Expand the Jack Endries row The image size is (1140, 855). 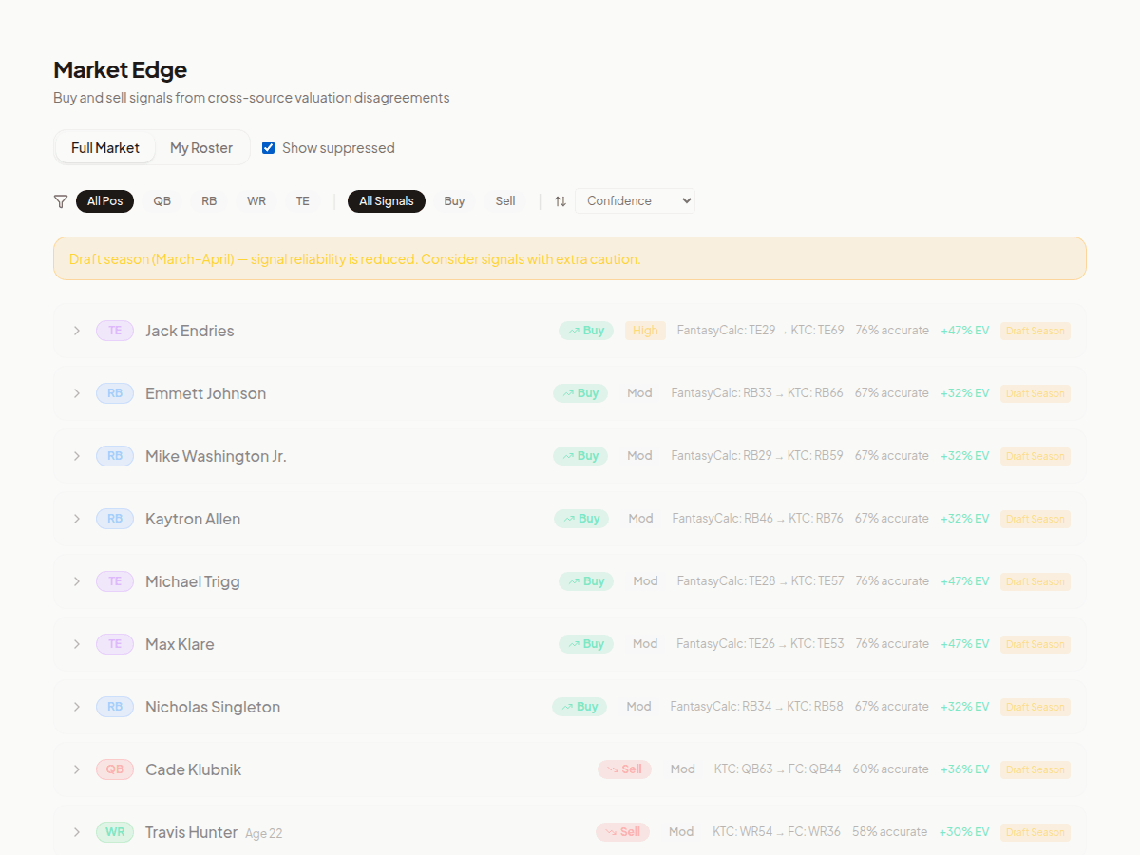pos(76,330)
